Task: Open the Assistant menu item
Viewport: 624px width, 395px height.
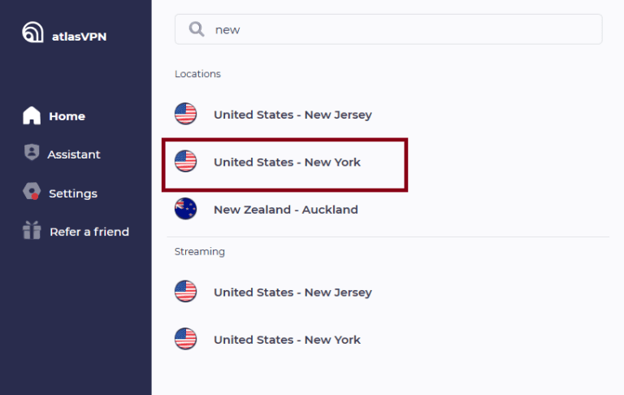Action: pos(74,154)
